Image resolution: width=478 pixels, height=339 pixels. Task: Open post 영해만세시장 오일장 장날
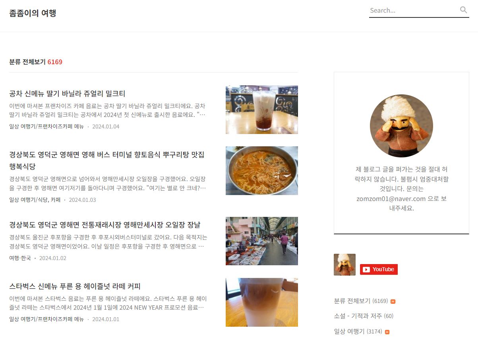[x=105, y=225]
